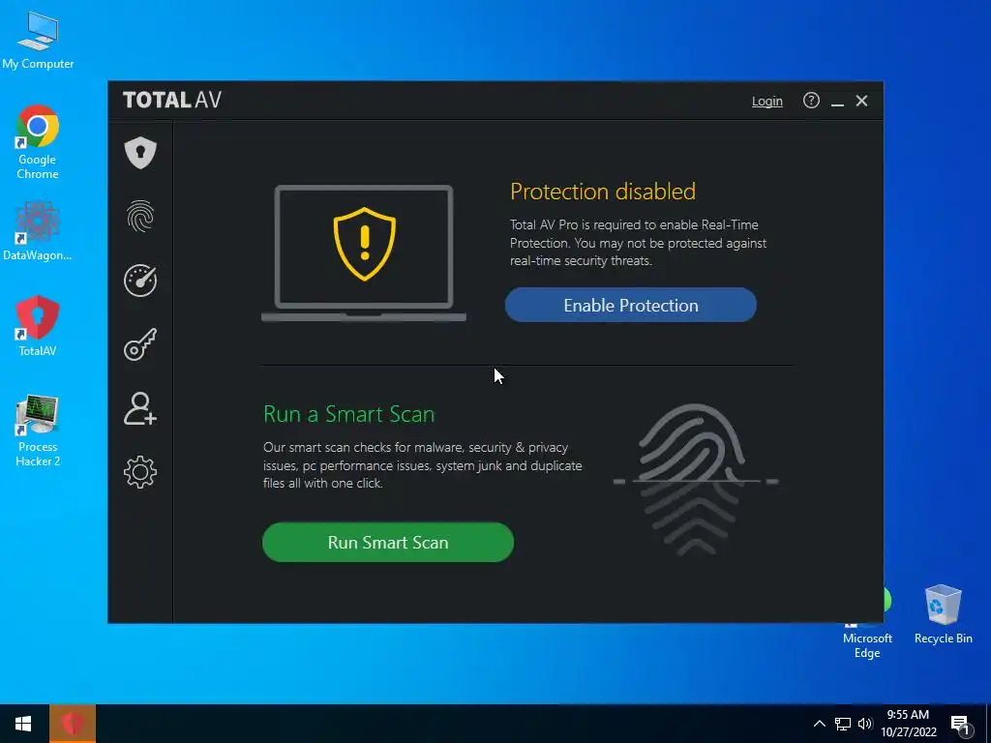Click the volume speaker tray icon
This screenshot has height=743, width=991.
click(x=865, y=724)
